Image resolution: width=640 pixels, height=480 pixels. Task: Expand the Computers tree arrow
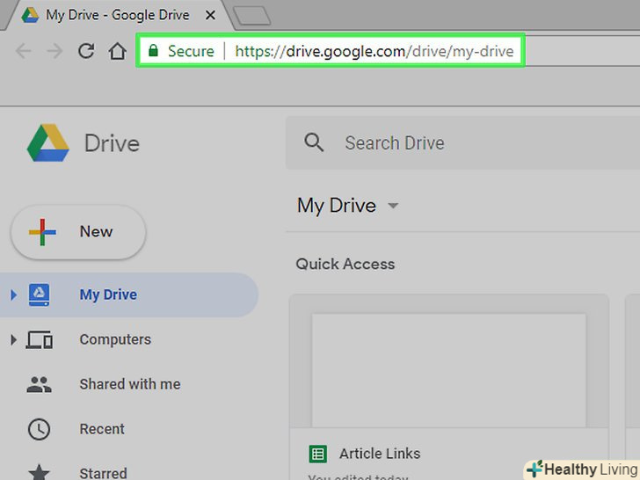(13, 339)
